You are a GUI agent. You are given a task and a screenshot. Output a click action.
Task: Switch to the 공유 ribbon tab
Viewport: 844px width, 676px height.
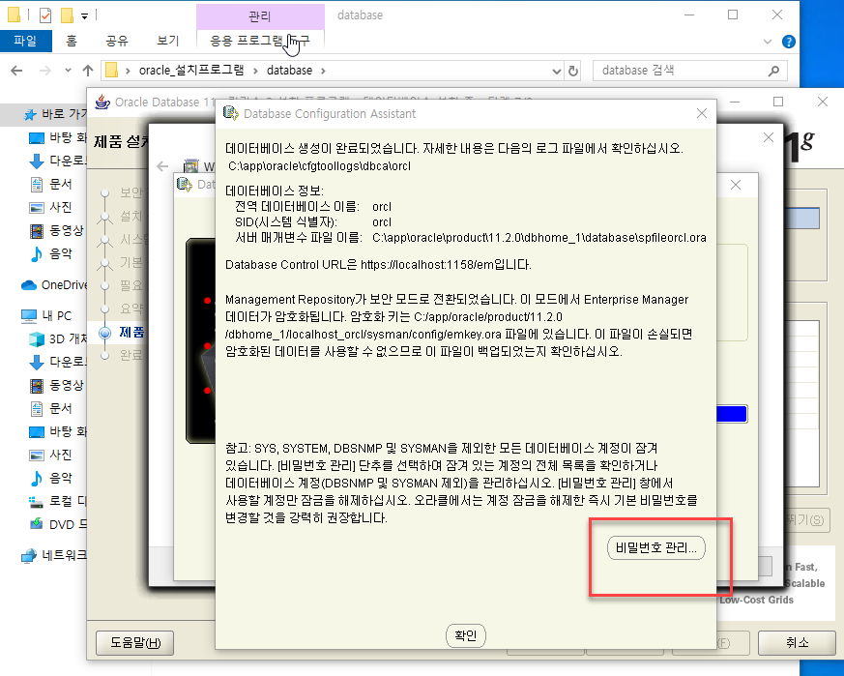point(117,41)
